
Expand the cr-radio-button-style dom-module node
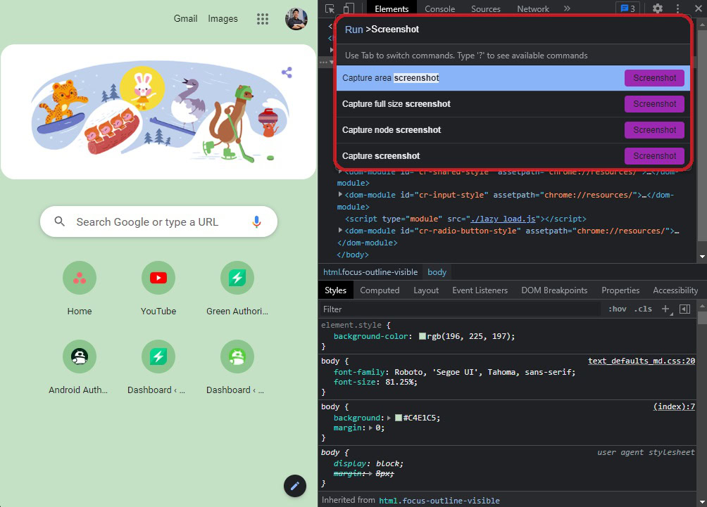point(340,230)
